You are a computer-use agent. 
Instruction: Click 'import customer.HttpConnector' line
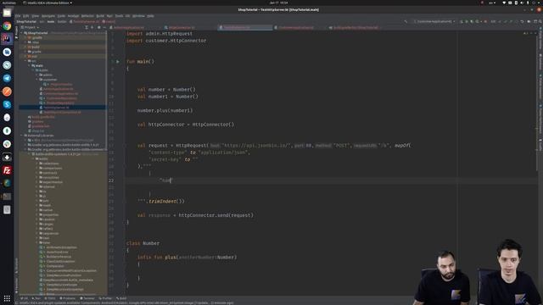(166, 41)
